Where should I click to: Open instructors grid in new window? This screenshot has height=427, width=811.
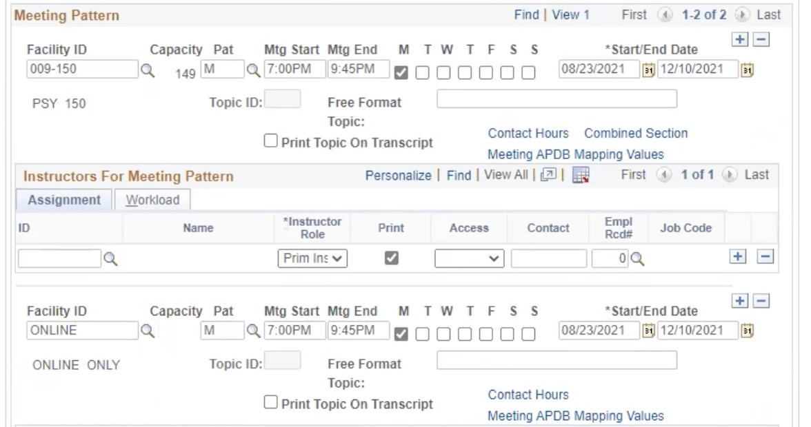[x=548, y=175]
